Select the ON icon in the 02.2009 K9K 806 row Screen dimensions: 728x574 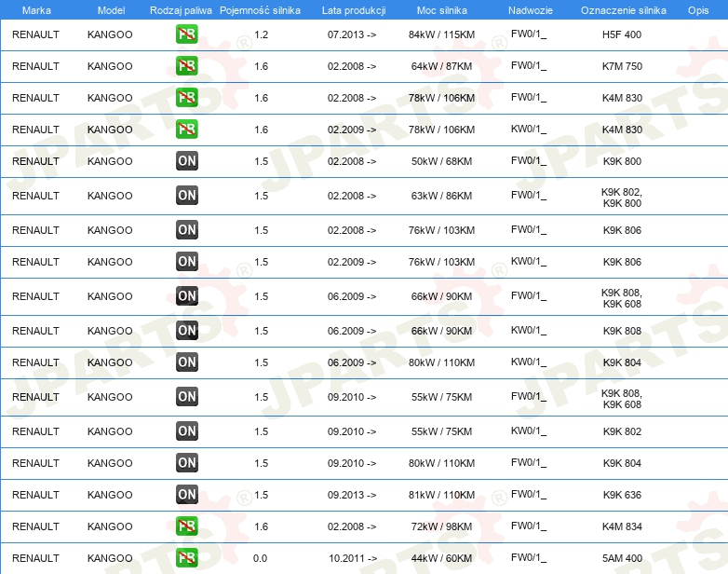click(186, 261)
